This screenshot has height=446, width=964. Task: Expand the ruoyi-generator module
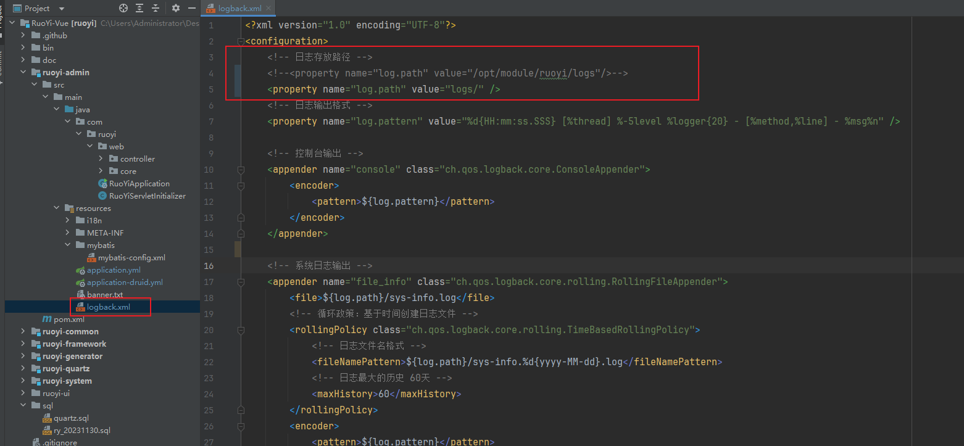23,356
